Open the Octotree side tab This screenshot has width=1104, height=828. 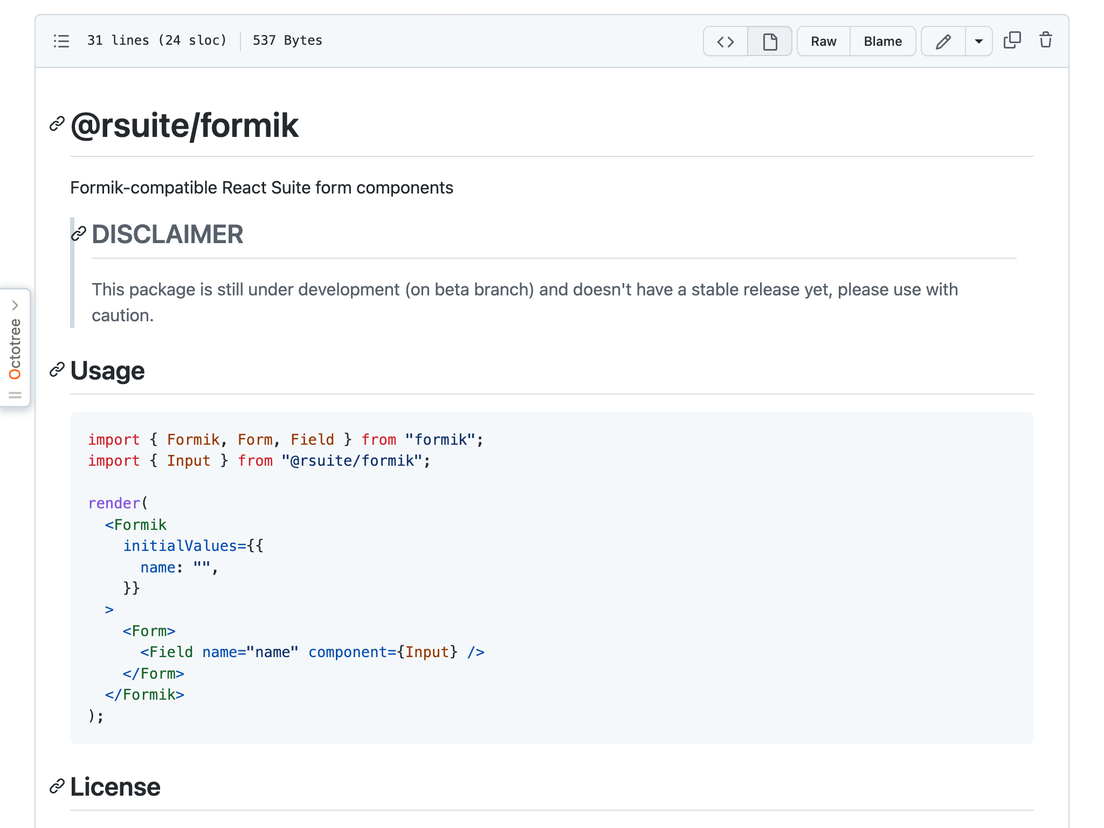click(15, 349)
